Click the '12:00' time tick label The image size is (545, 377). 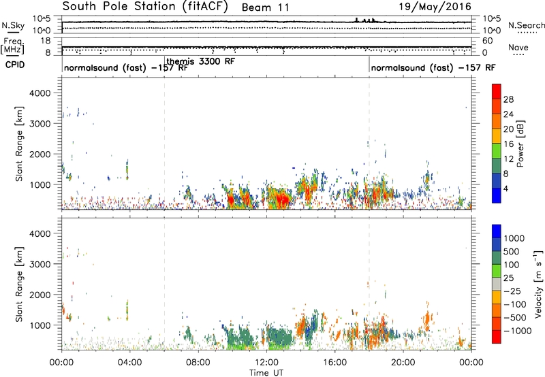[x=266, y=363]
